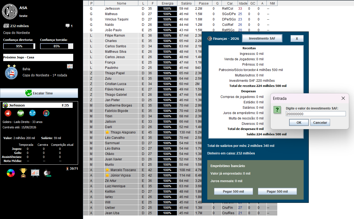Click the blue palm tree hammock icon
354x219 pixels.
pyautogui.click(x=33, y=113)
